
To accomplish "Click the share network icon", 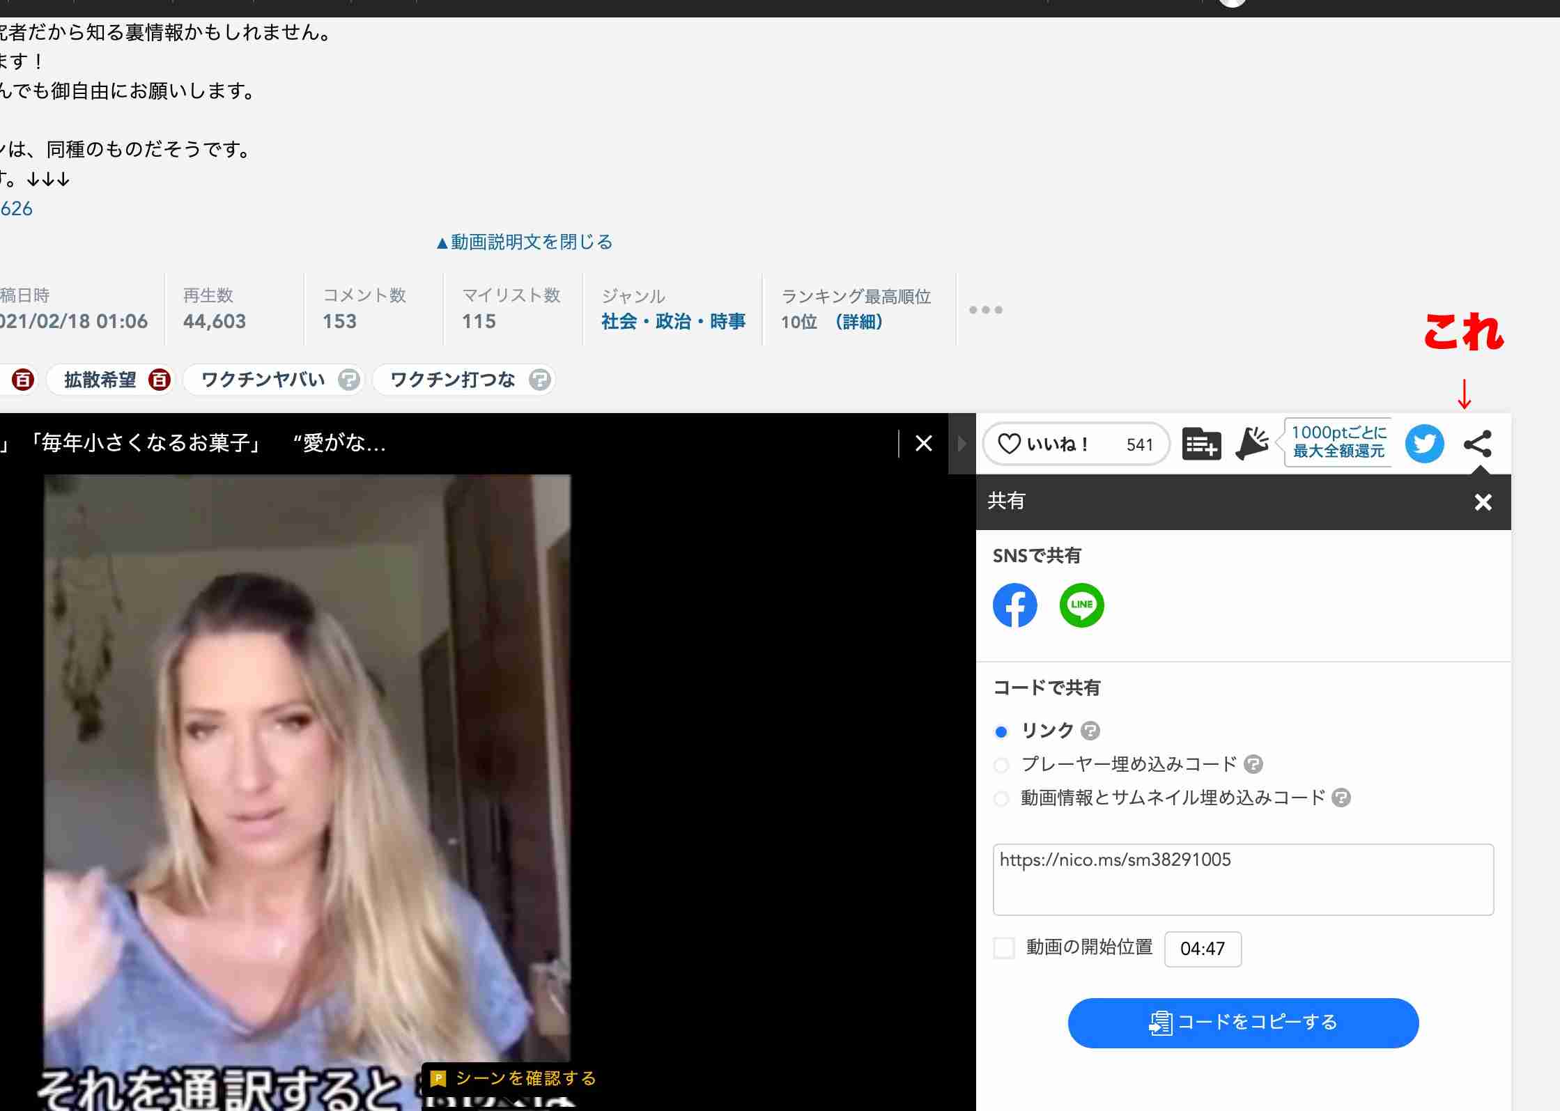I will point(1477,444).
